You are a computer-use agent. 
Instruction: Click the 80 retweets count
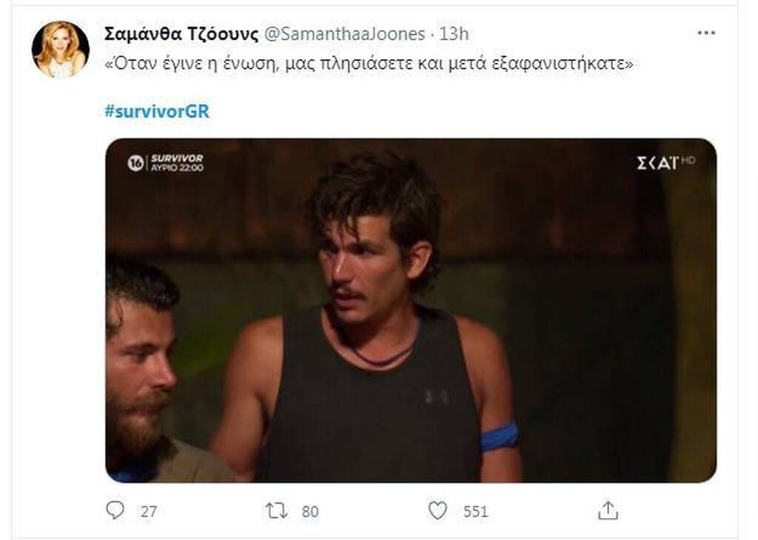coord(310,511)
